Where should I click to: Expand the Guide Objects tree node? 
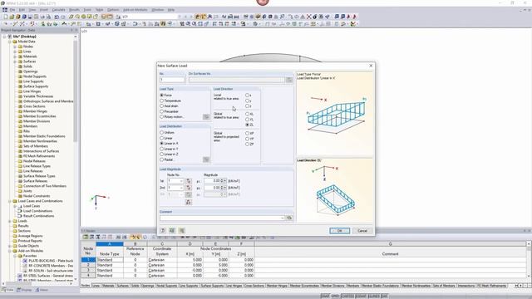click(10, 246)
